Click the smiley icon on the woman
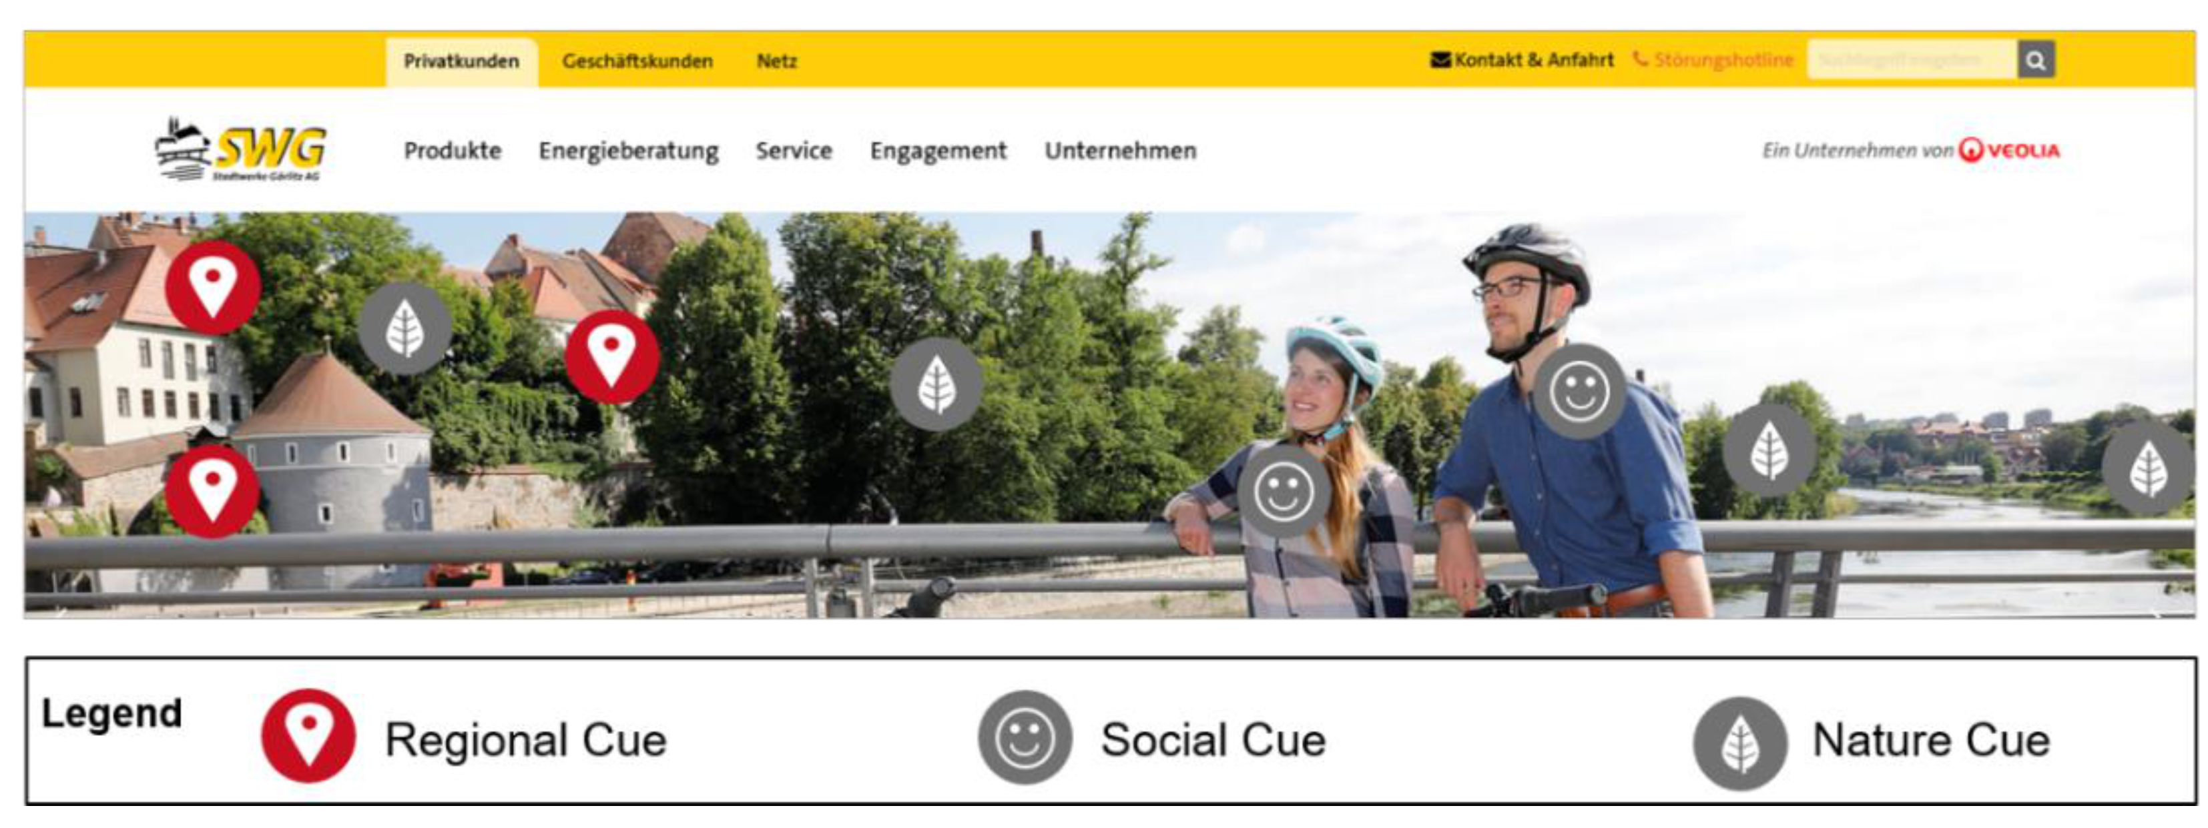Image resolution: width=2208 pixels, height=828 pixels. point(1283,491)
